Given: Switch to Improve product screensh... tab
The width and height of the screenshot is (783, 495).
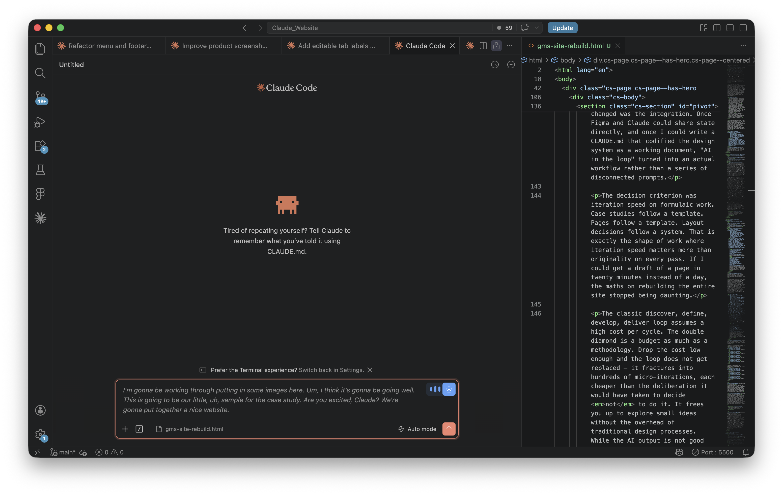Looking at the screenshot, I should (223, 46).
